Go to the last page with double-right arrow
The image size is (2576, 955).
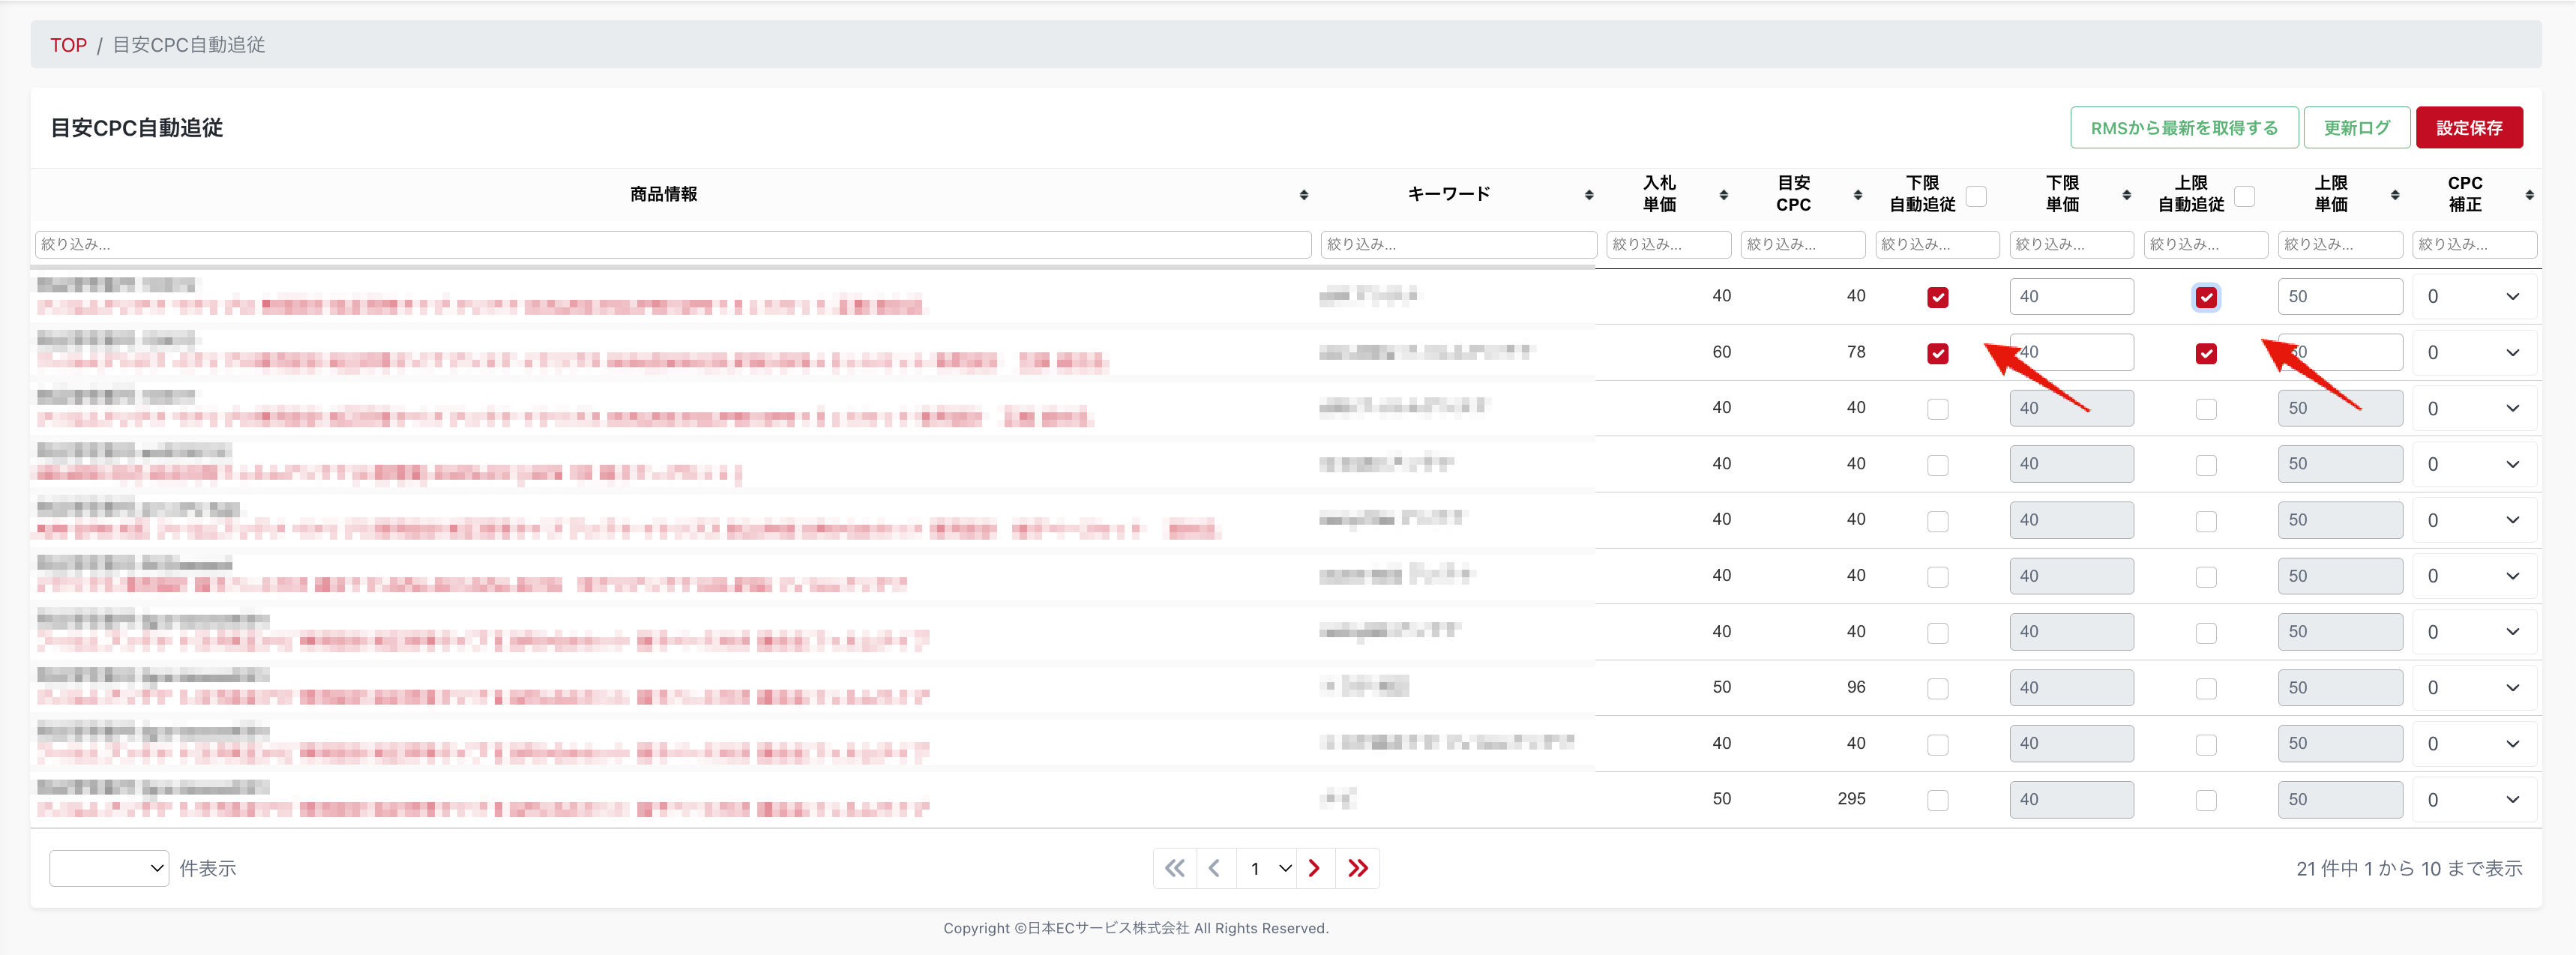(1357, 868)
